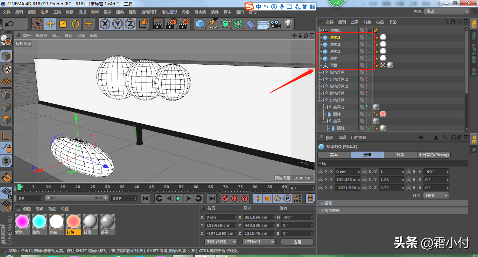
Task: Switch to the 基本 tab
Action: pos(334,155)
